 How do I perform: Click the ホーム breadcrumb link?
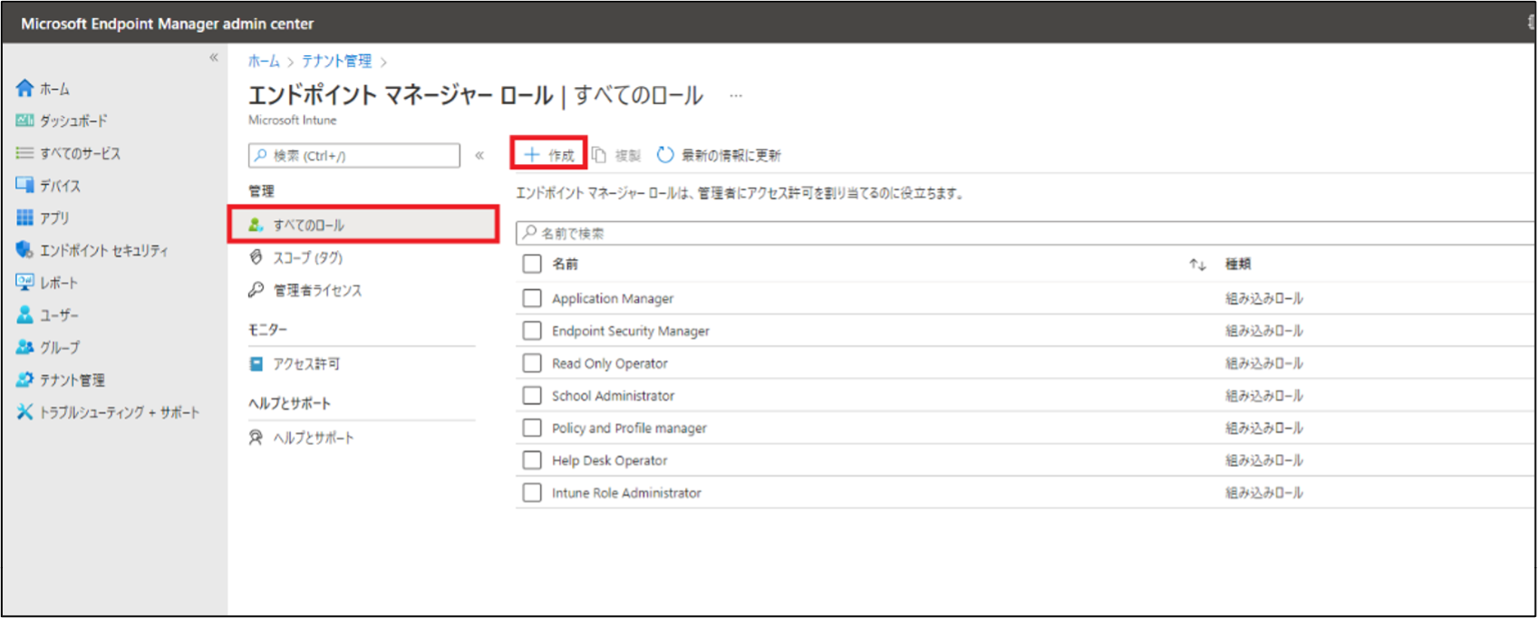coord(264,61)
